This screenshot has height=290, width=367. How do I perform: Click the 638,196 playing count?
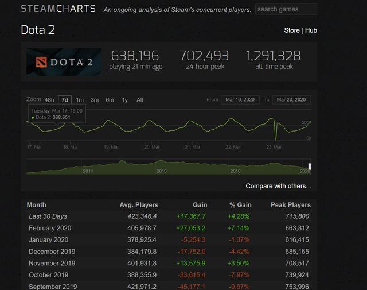click(135, 56)
